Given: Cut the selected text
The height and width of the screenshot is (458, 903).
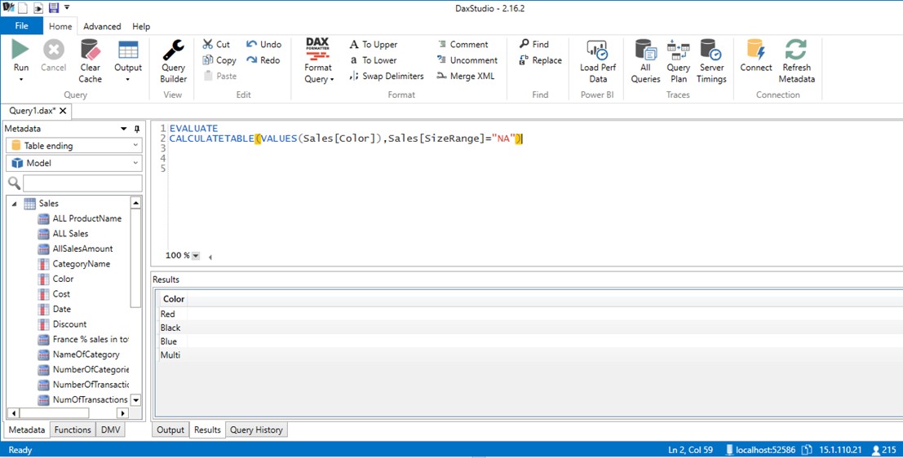Looking at the screenshot, I should 216,44.
